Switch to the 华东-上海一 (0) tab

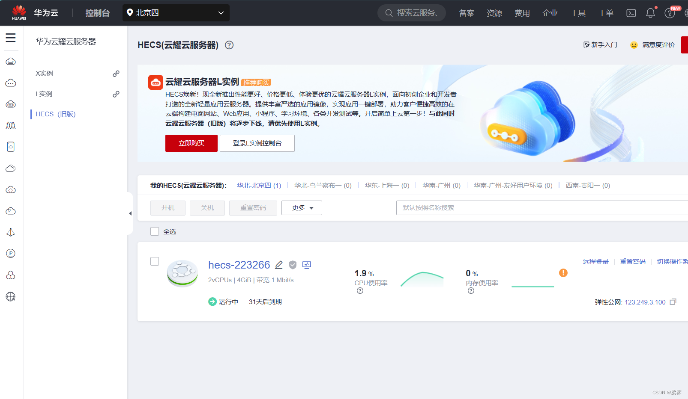[387, 186]
